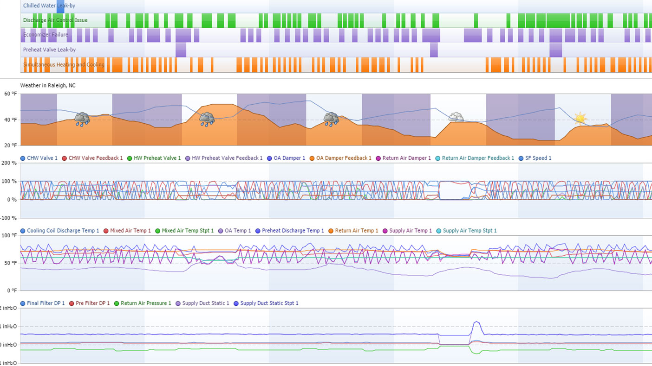Click Simultaneous Heating and Cooling label
The height and width of the screenshot is (366, 652).
point(64,65)
